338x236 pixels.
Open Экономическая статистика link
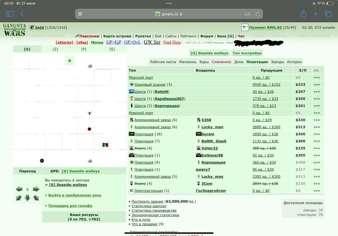coord(155,215)
